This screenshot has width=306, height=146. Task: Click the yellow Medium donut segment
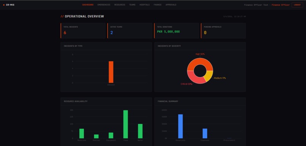[209, 75]
